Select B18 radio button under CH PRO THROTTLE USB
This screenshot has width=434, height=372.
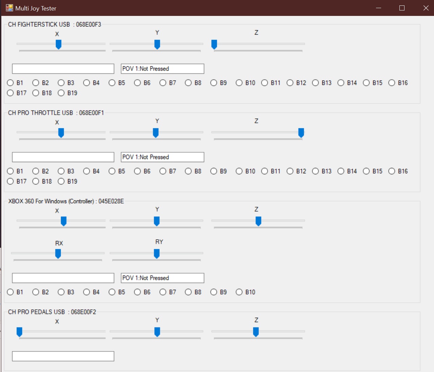coord(42,181)
